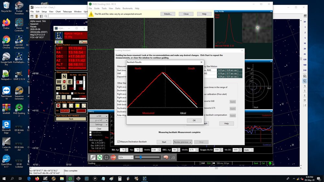Viewport: 324px width, 182px height.
Task: Open the Darks menu in PHD2
Action: 118,8
